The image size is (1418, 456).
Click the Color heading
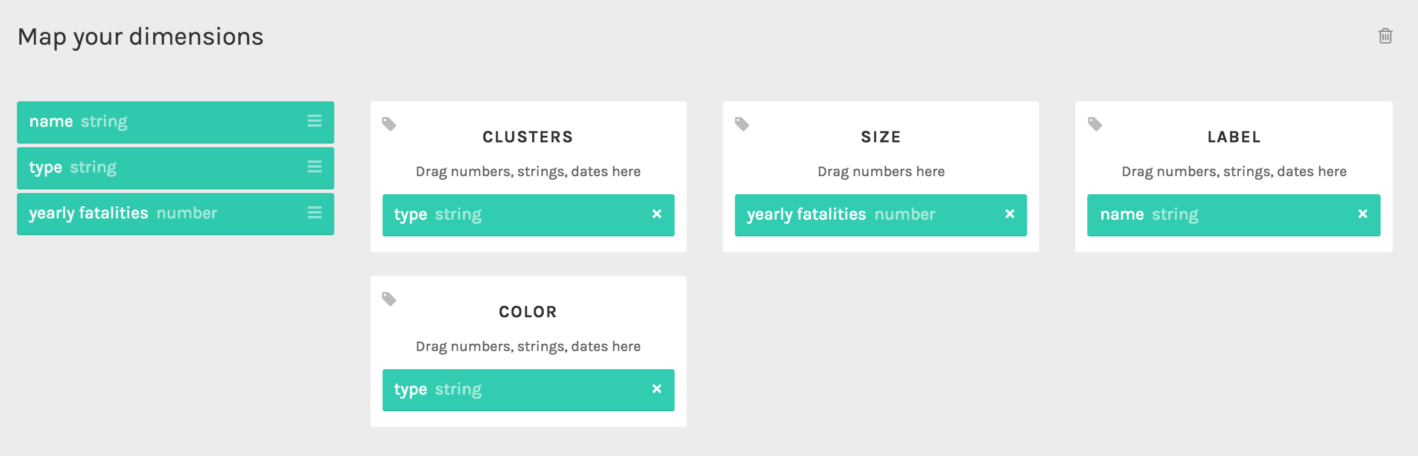[x=527, y=312]
